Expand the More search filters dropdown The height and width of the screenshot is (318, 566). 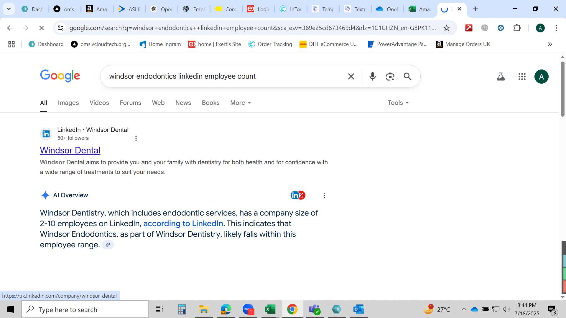[240, 103]
